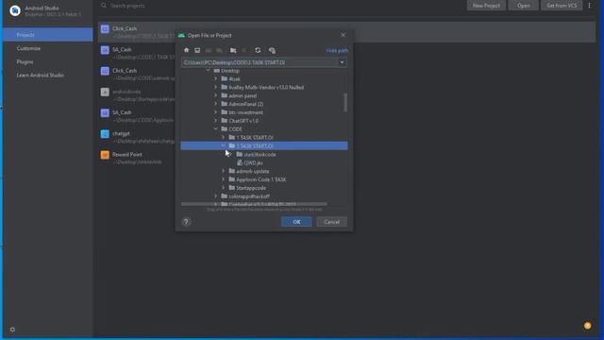Expand the ChatGPT v1.0 folder

point(216,120)
